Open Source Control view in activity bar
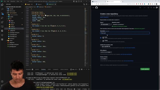 pos(2,13)
